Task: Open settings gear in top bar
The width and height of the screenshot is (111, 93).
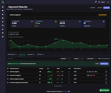Action: pos(108,2)
